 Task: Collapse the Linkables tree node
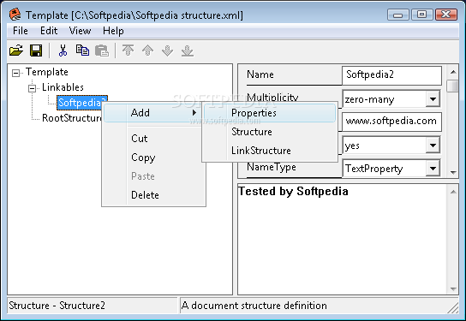pos(32,88)
